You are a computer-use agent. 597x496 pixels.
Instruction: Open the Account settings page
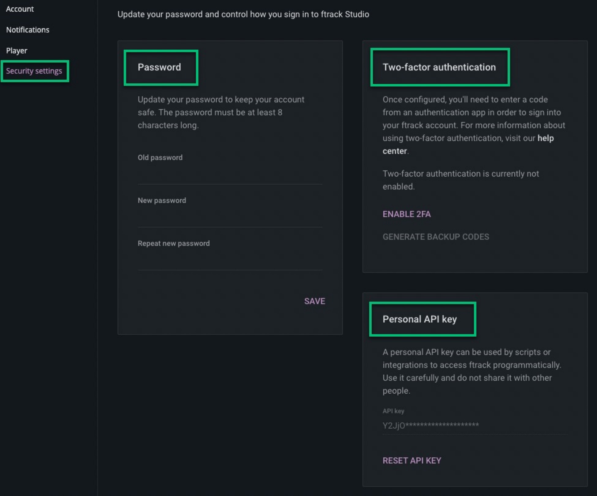tap(20, 9)
